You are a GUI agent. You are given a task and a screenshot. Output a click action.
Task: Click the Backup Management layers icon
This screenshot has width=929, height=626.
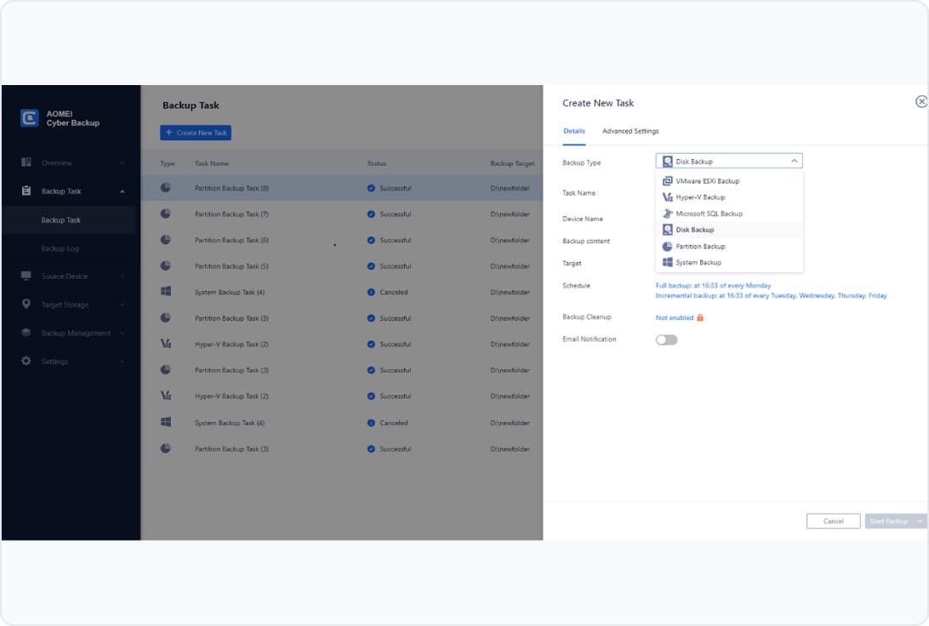pos(26,333)
